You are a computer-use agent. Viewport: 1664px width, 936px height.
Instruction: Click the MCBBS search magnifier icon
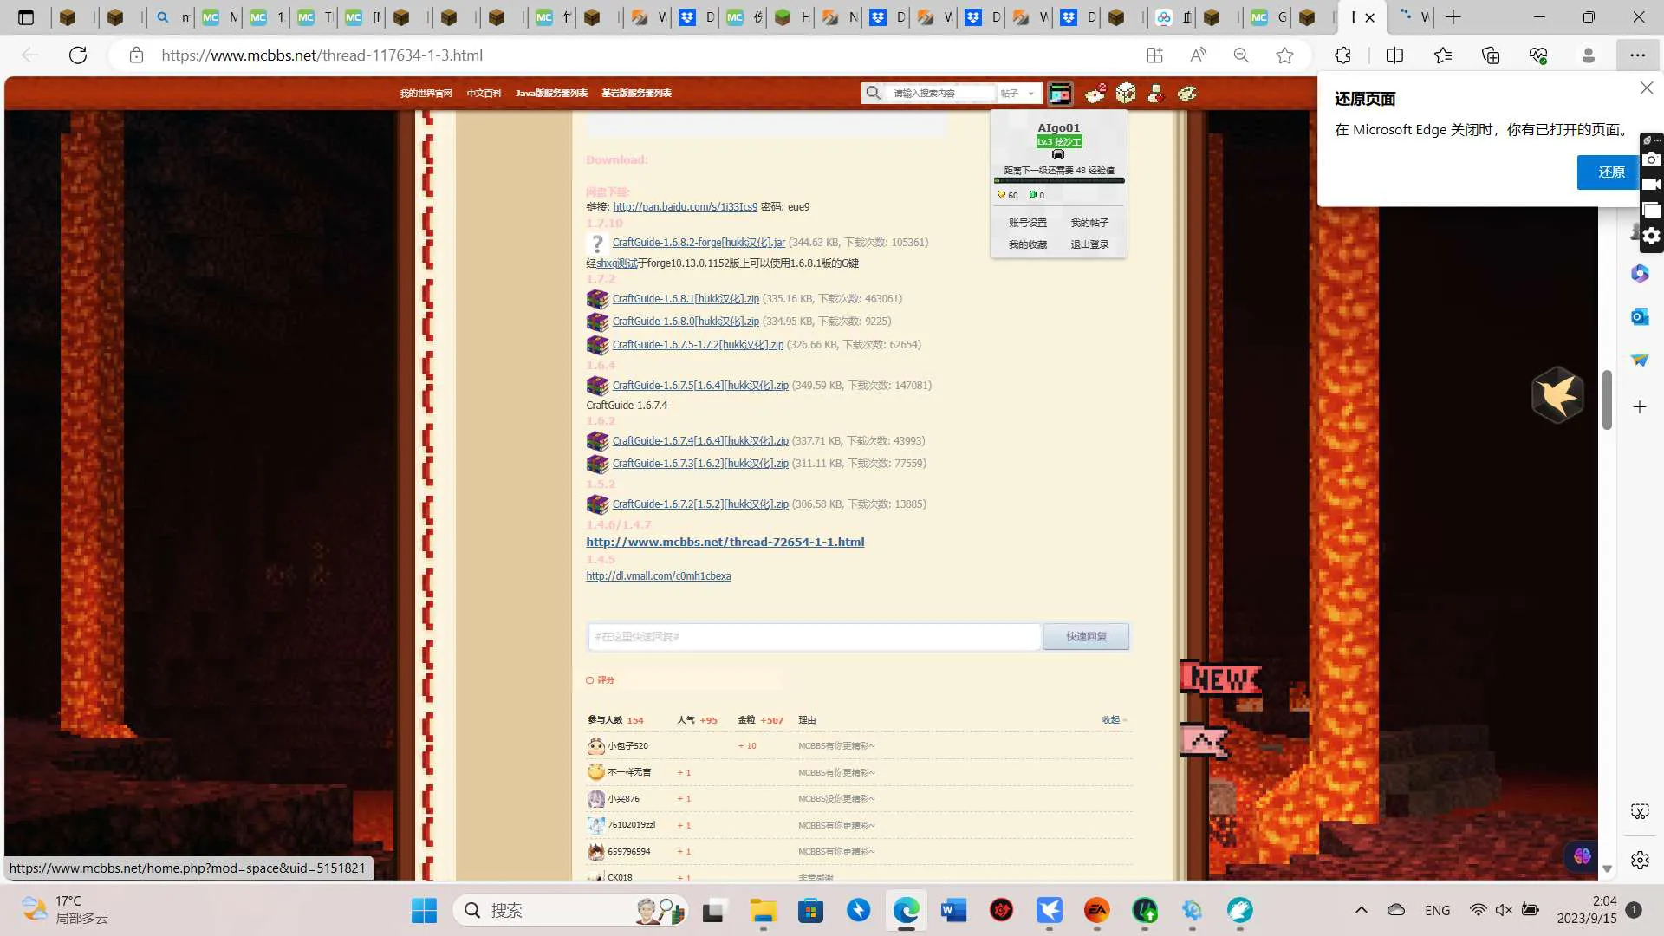874,93
